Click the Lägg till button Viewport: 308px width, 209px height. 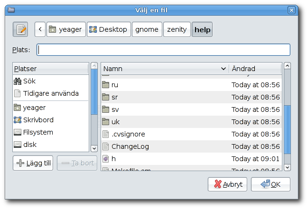point(33,163)
